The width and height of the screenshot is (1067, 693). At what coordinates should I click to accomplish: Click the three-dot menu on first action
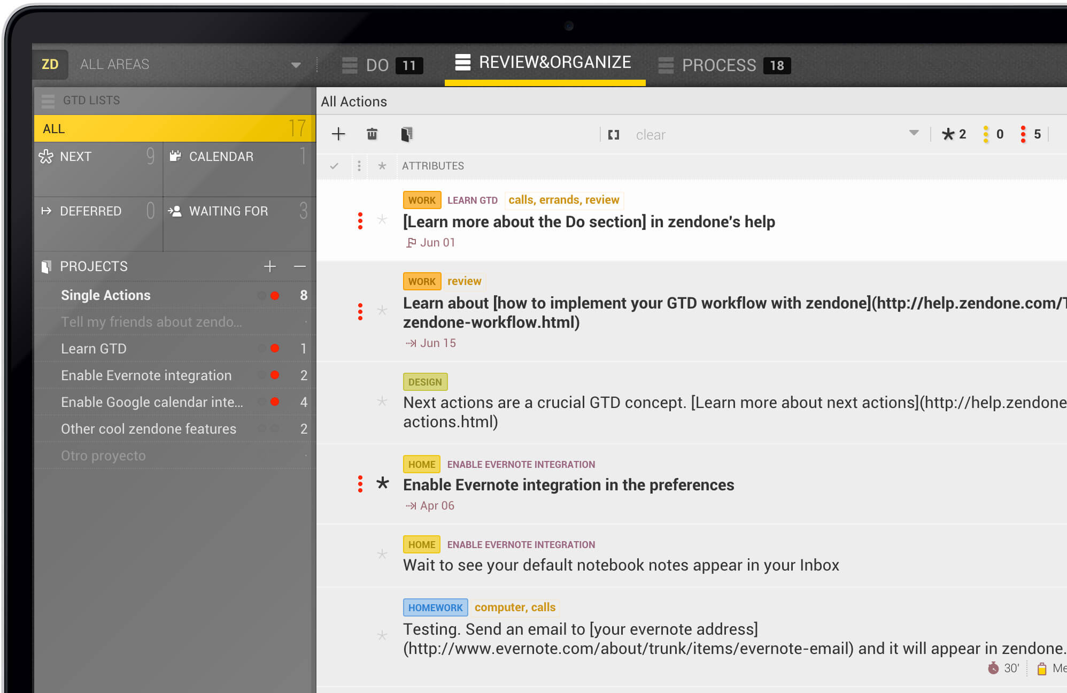point(360,221)
